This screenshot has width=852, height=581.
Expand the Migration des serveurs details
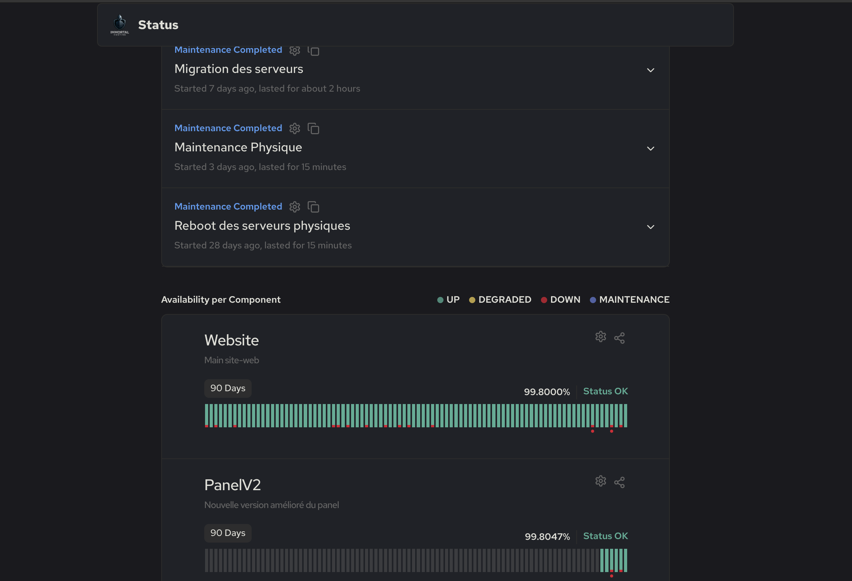point(651,70)
